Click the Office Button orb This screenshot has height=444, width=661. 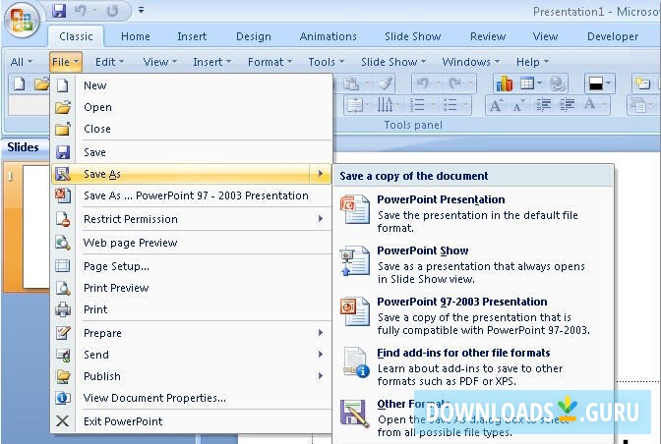coord(22,20)
